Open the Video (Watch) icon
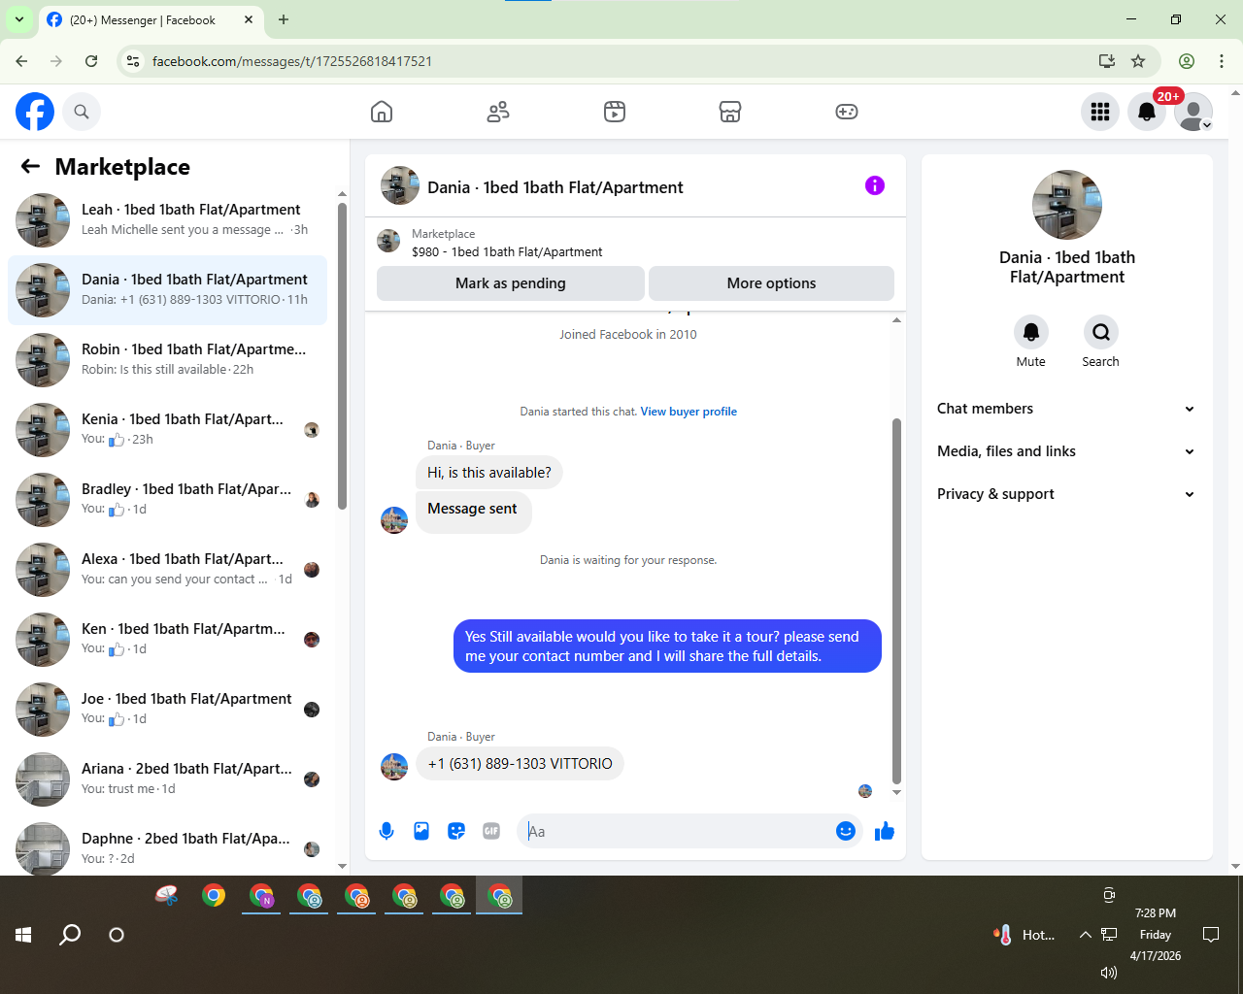The height and width of the screenshot is (994, 1243). 615,112
